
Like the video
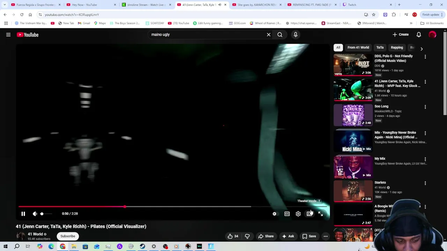[x=233, y=236]
